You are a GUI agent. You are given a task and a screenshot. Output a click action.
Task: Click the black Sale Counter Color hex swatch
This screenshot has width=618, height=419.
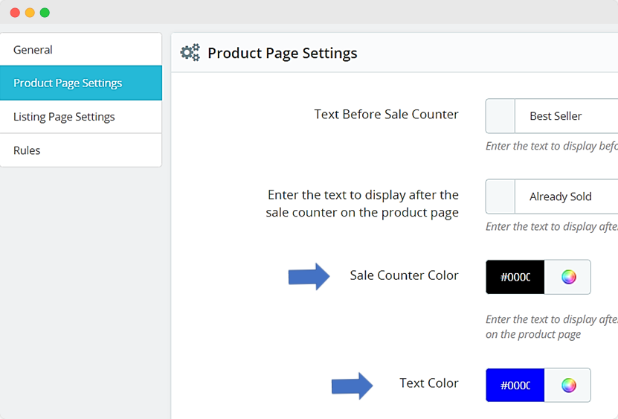pos(515,277)
